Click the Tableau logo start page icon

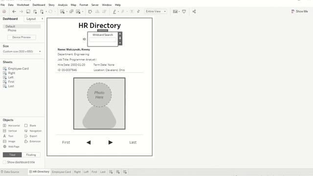point(4,12)
